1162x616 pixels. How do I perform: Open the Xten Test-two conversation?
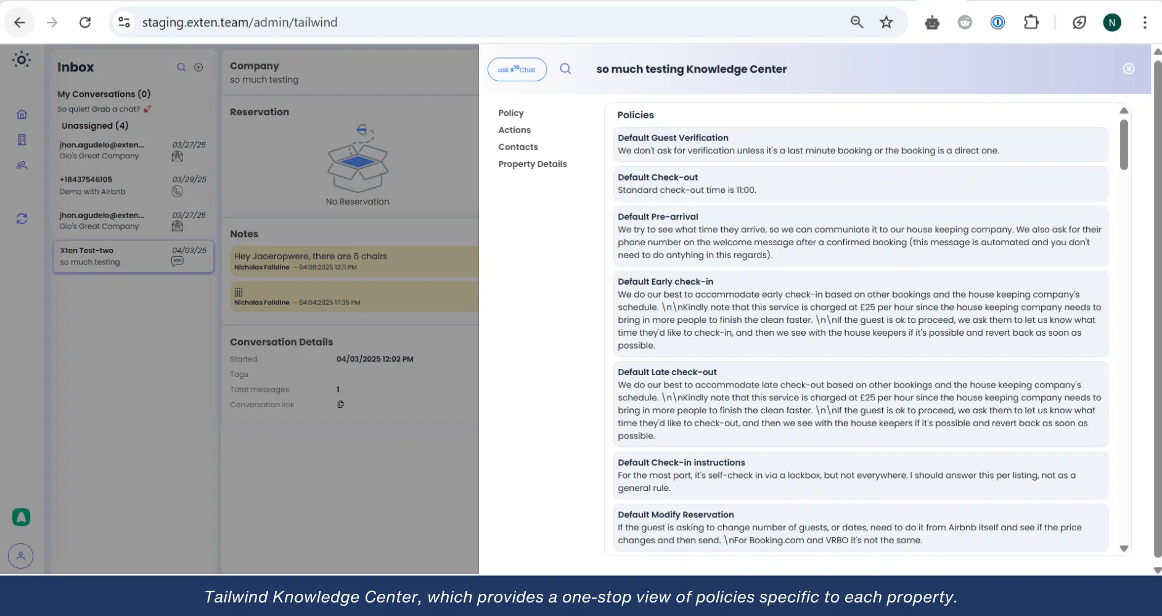point(133,256)
